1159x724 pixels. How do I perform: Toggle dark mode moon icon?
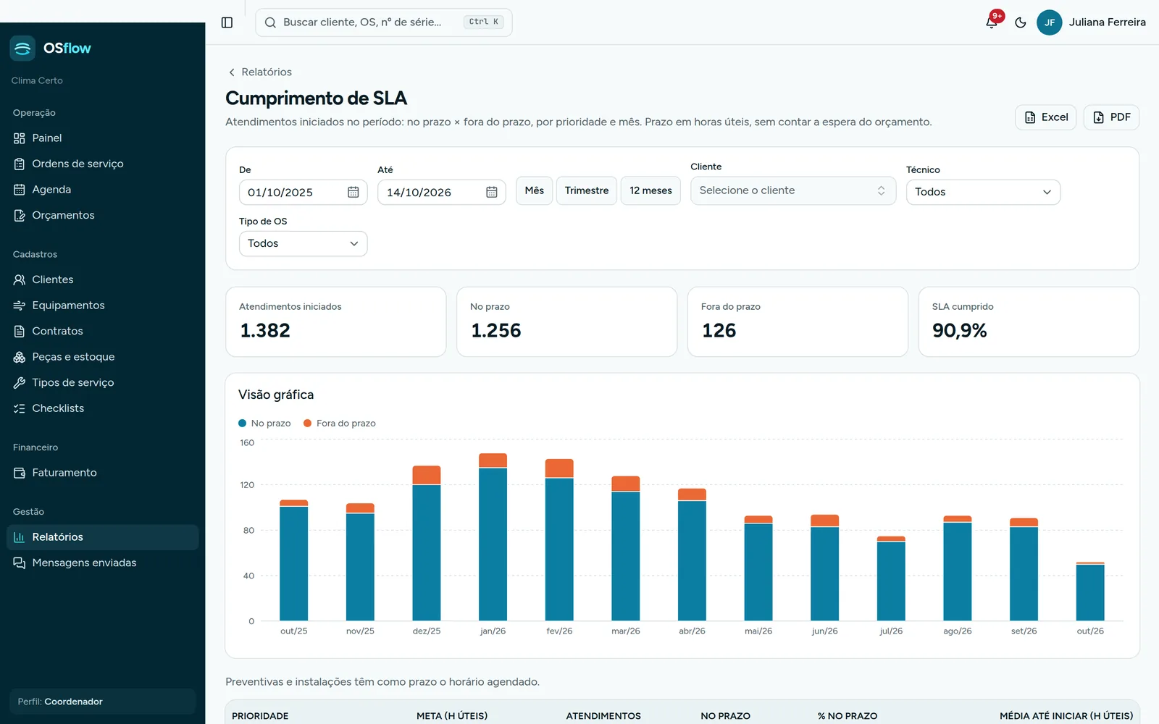click(x=1021, y=22)
